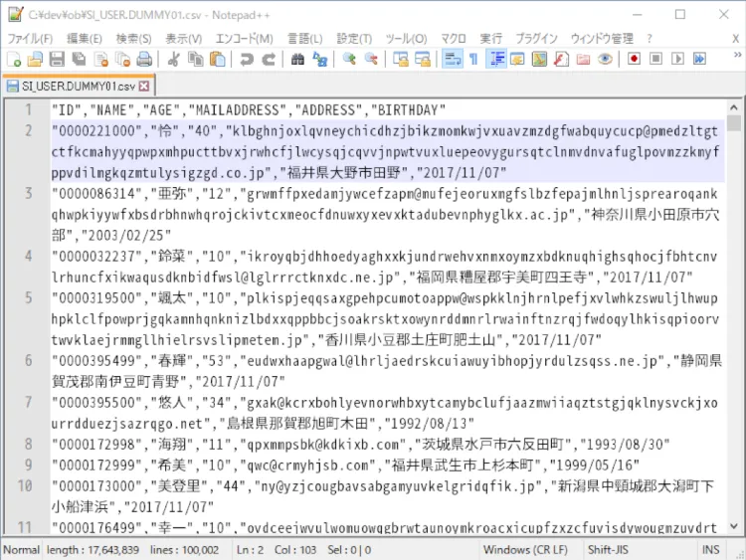Start macro recording with red dot
Image resolution: width=746 pixels, height=560 pixels.
634,59
